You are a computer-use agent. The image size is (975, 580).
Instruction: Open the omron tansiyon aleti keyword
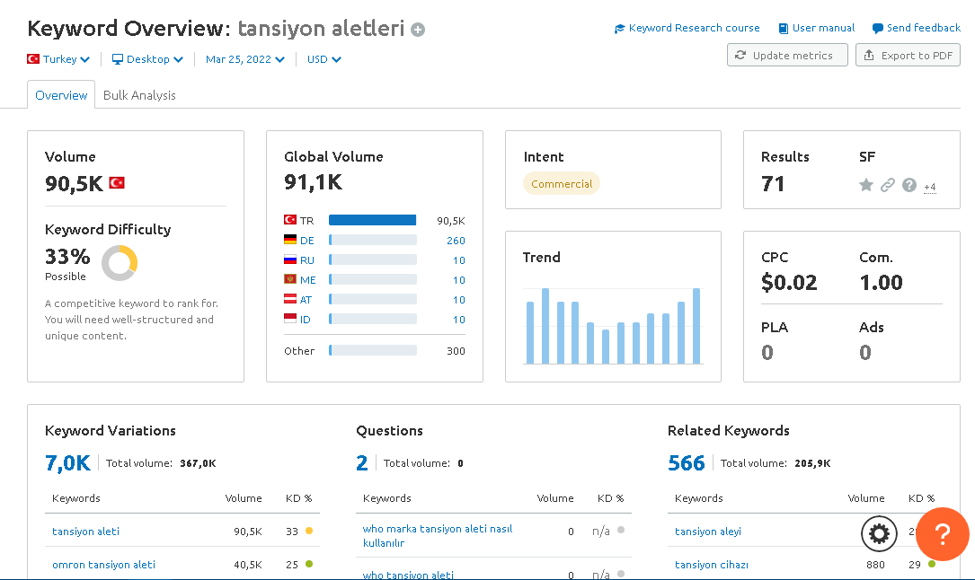pyautogui.click(x=104, y=565)
